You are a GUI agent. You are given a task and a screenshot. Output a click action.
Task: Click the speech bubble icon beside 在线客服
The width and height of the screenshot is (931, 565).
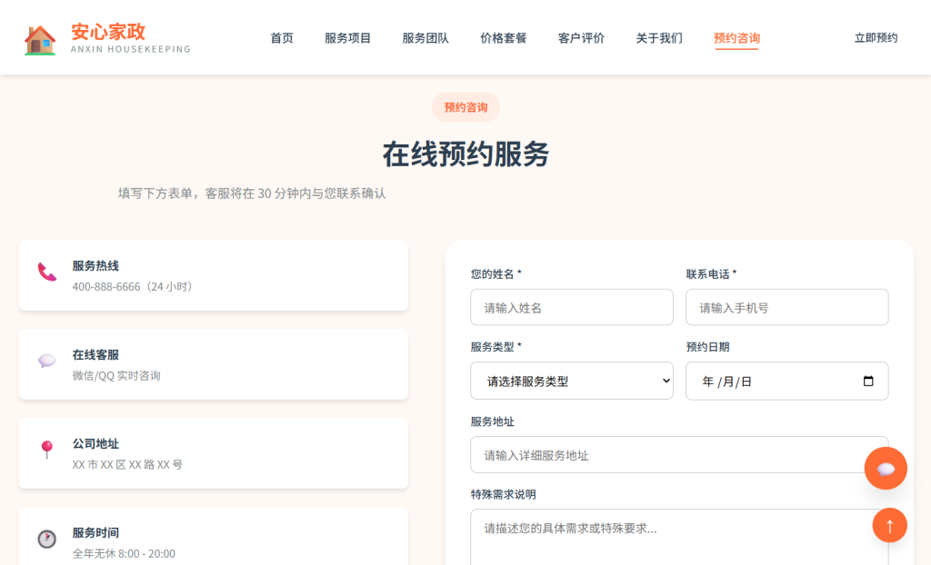tap(47, 361)
